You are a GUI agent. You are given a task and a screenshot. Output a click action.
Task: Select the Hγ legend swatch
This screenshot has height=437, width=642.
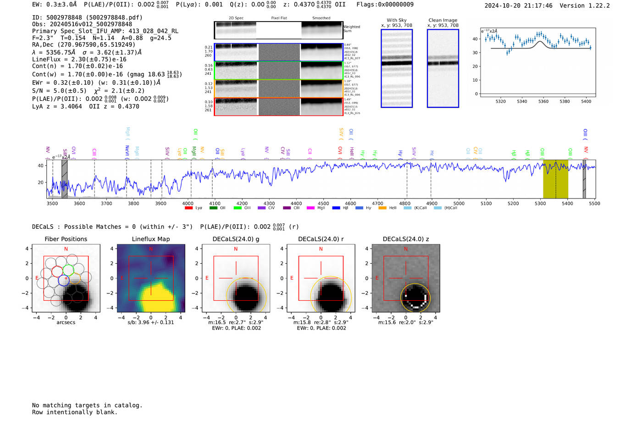coord(359,208)
